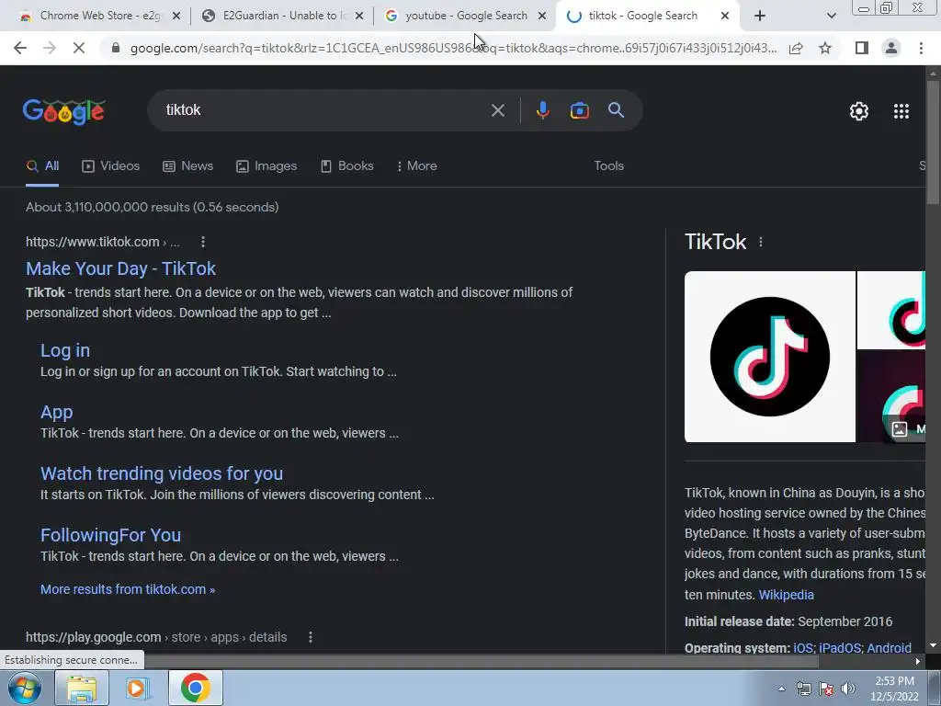Open the App sitelink

pyautogui.click(x=56, y=413)
